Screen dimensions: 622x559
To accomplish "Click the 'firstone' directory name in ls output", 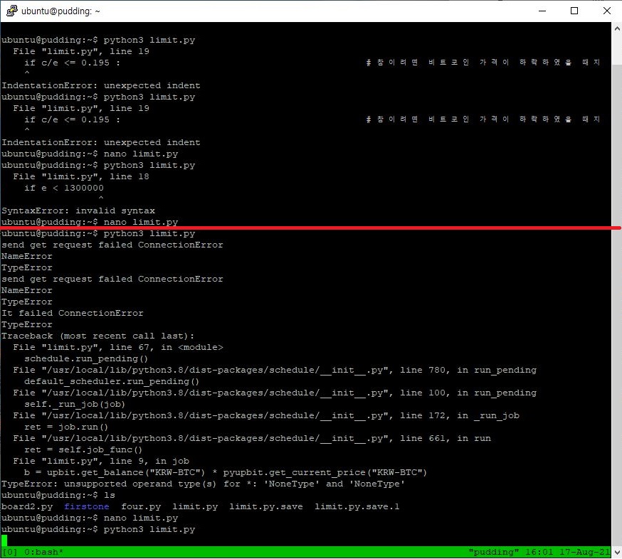I will click(x=87, y=506).
